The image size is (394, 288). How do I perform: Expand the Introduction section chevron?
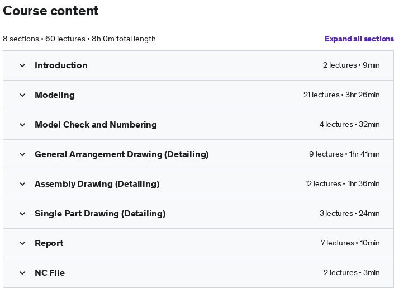click(x=22, y=65)
